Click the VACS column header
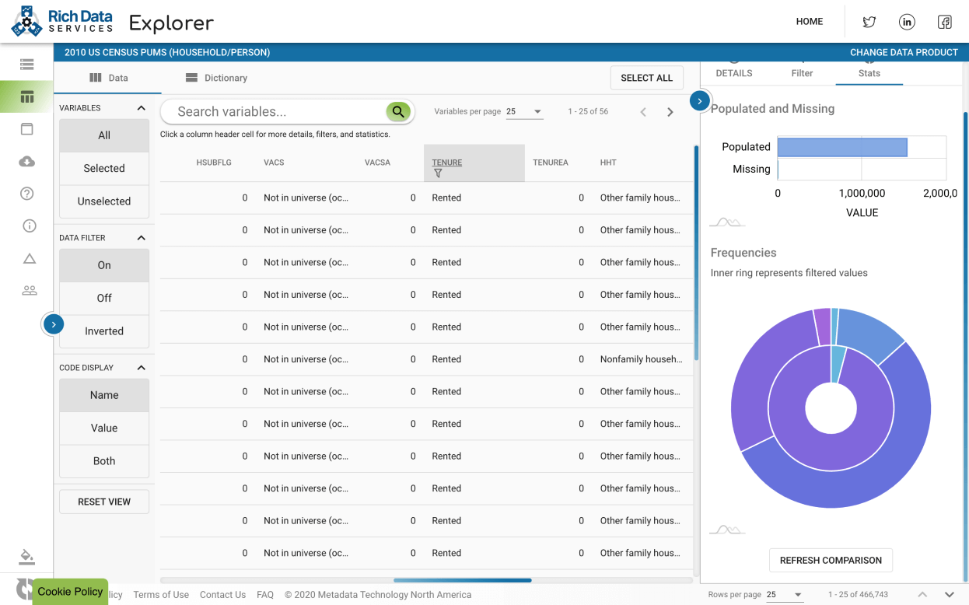The height and width of the screenshot is (605, 969). [274, 163]
